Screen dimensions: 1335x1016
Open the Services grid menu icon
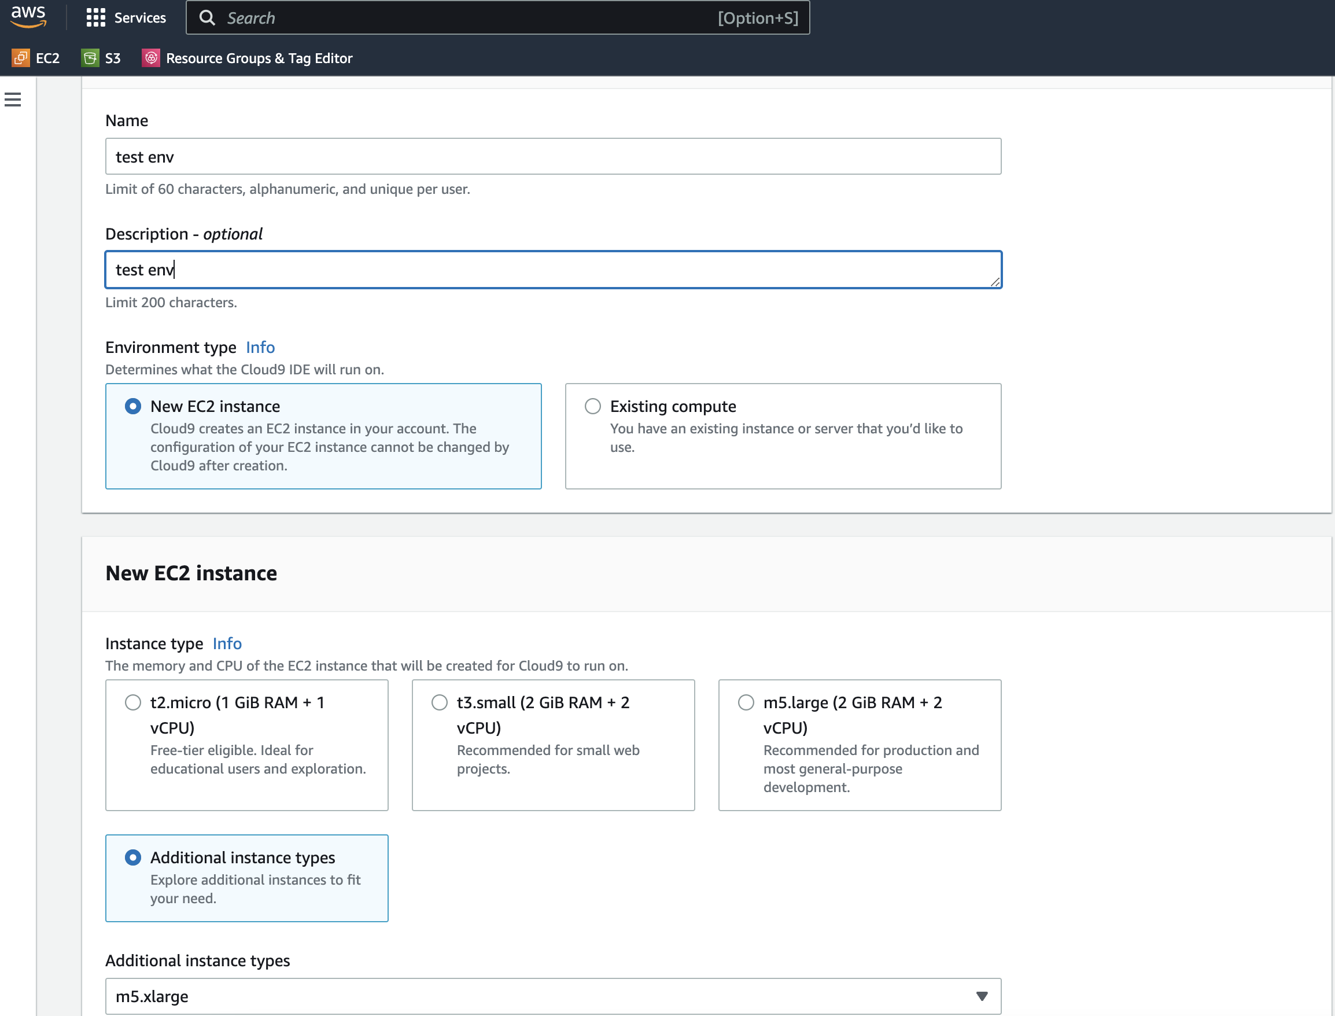pyautogui.click(x=95, y=17)
